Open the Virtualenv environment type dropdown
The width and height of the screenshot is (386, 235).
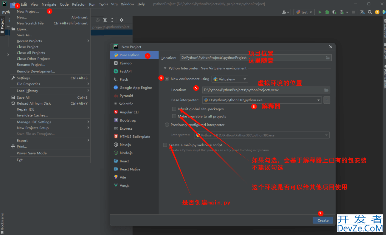coord(230,79)
